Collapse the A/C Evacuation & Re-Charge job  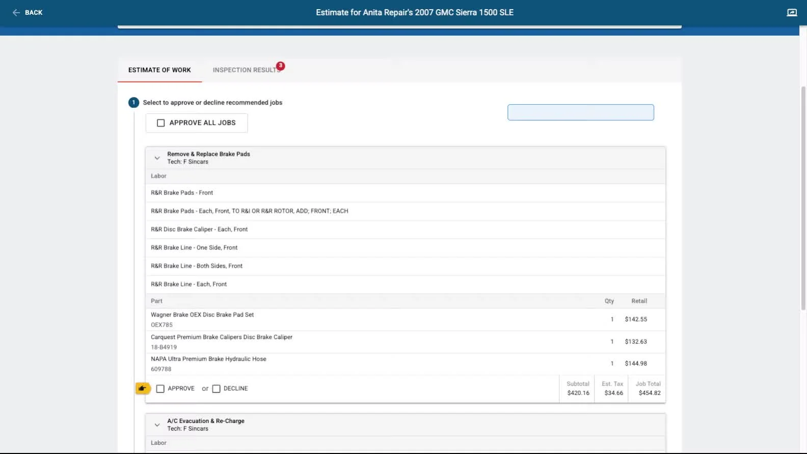(157, 424)
